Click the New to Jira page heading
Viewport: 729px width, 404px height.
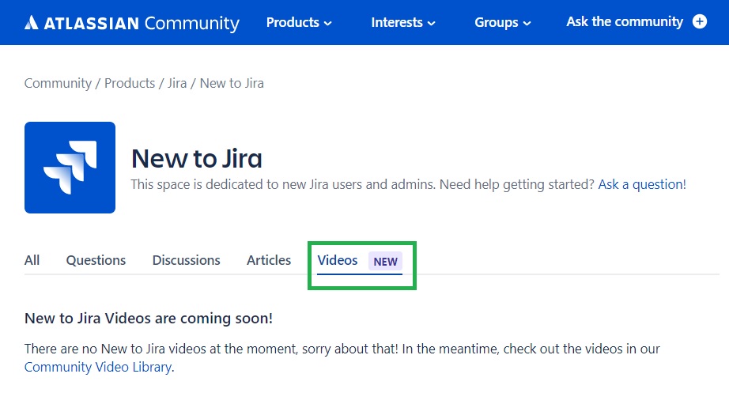pos(197,159)
